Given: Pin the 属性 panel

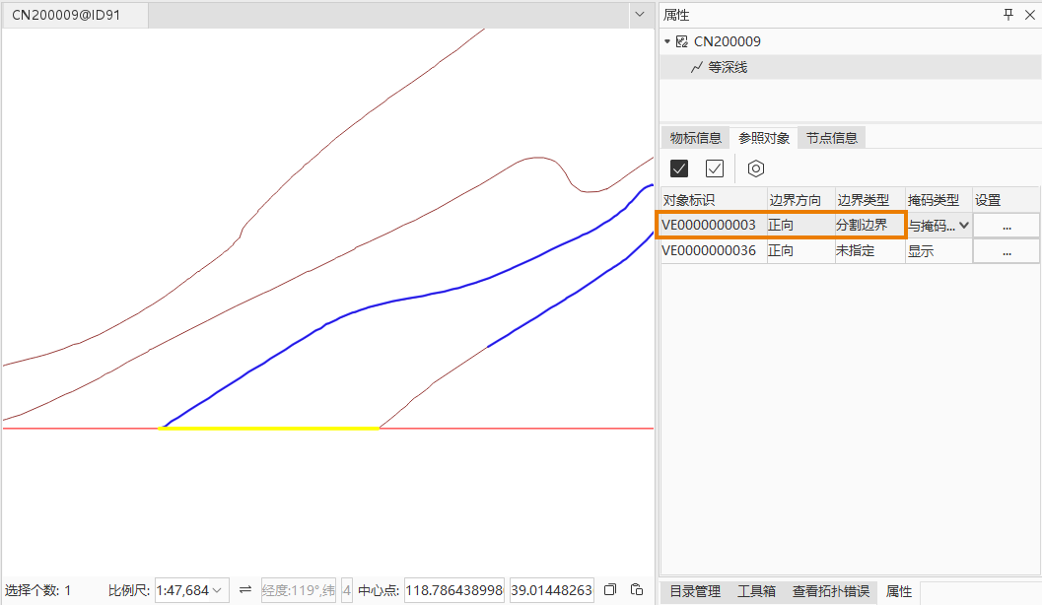Looking at the screenshot, I should pyautogui.click(x=1007, y=15).
